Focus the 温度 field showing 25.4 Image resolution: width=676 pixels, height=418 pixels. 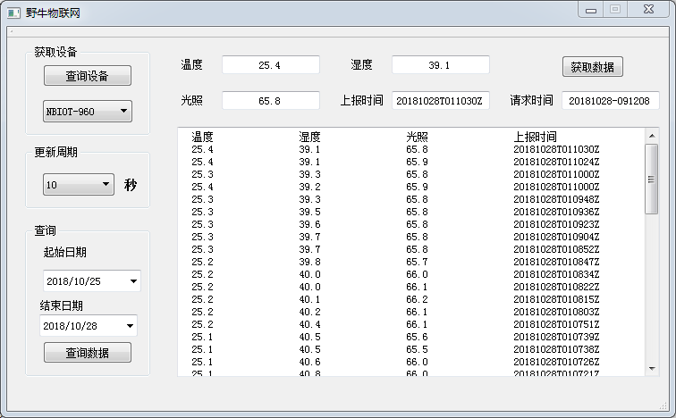pyautogui.click(x=271, y=65)
